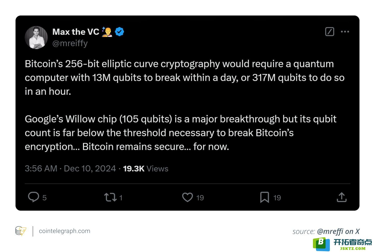Click the @mreiffy handle
375x252 pixels.
[70, 43]
